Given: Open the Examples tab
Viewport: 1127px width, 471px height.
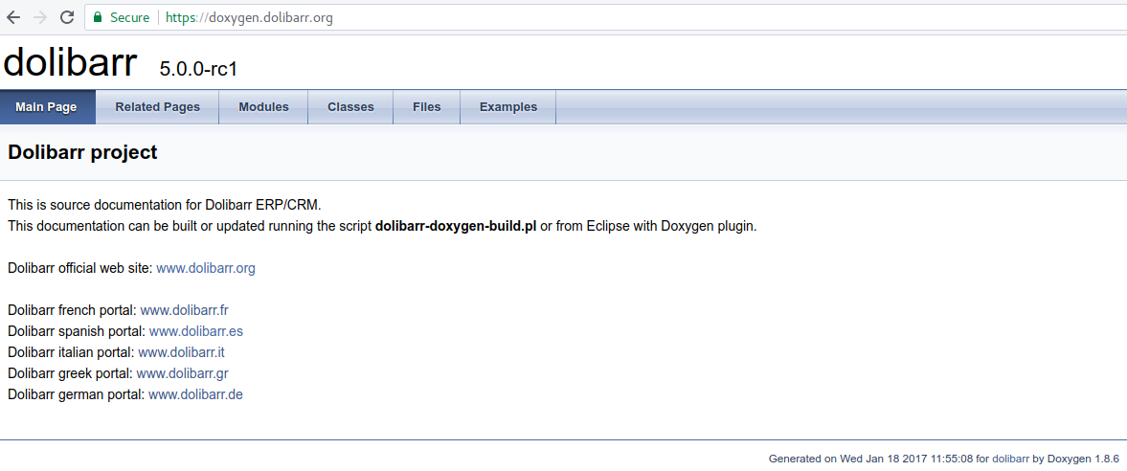Looking at the screenshot, I should (508, 107).
